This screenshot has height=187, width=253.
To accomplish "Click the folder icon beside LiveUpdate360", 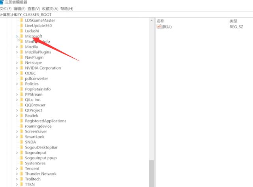I will tap(21, 26).
